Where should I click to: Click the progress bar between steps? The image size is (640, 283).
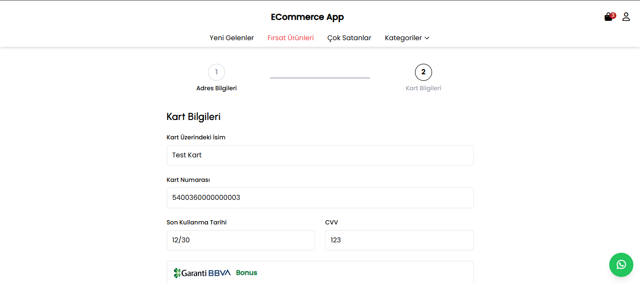pos(320,77)
